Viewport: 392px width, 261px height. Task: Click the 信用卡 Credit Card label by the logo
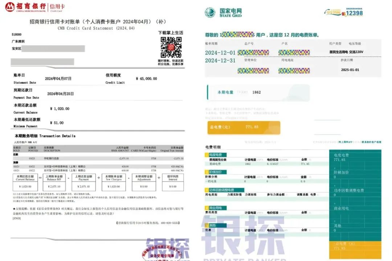click(57, 7)
